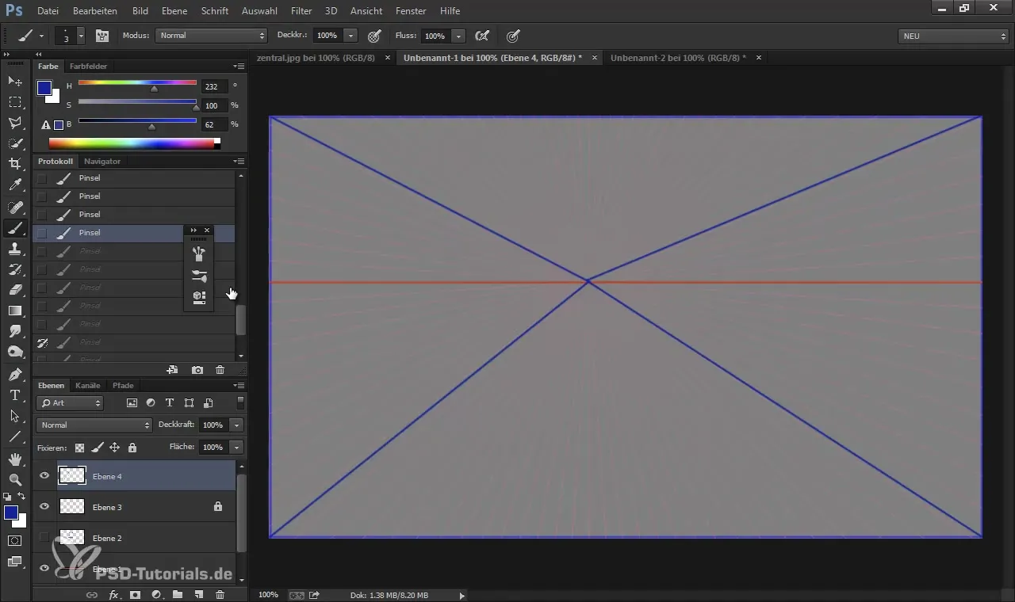Select the Quick Selection tool
Image resolution: width=1015 pixels, height=602 pixels.
[15, 143]
